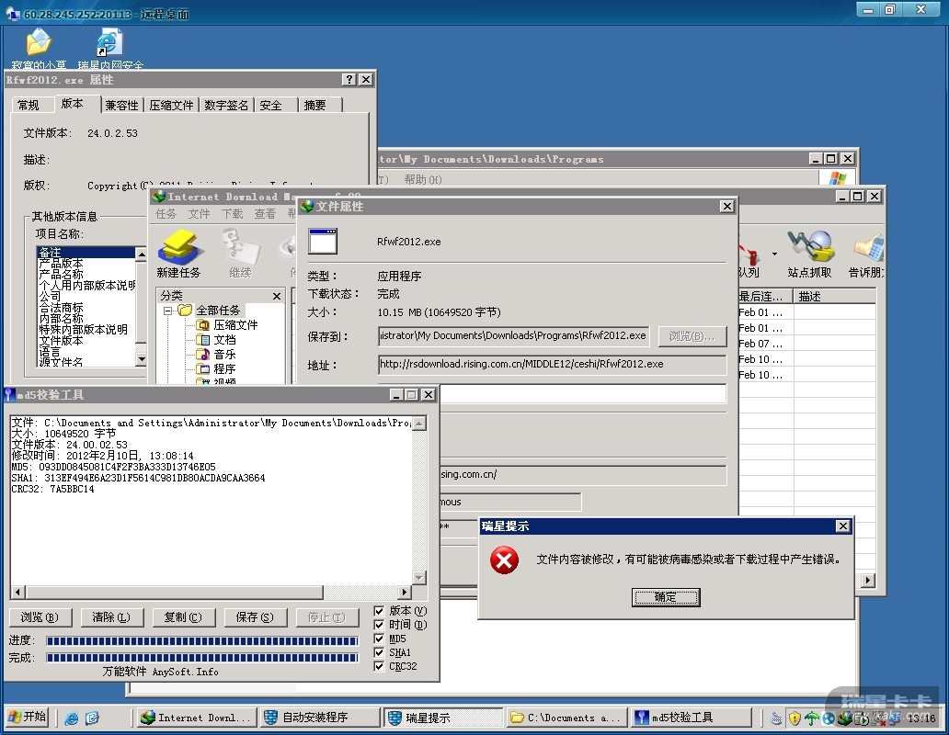
Task: Switch to the 安全 tab
Action: (270, 105)
